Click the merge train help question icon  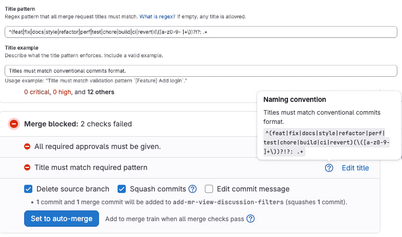pos(251,219)
